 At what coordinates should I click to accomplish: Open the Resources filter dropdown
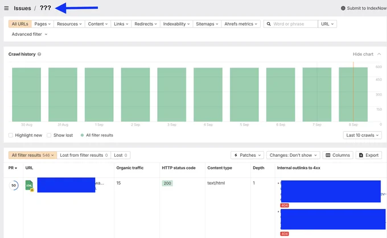(69, 24)
